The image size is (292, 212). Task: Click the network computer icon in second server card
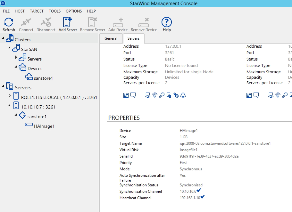click(x=271, y=95)
